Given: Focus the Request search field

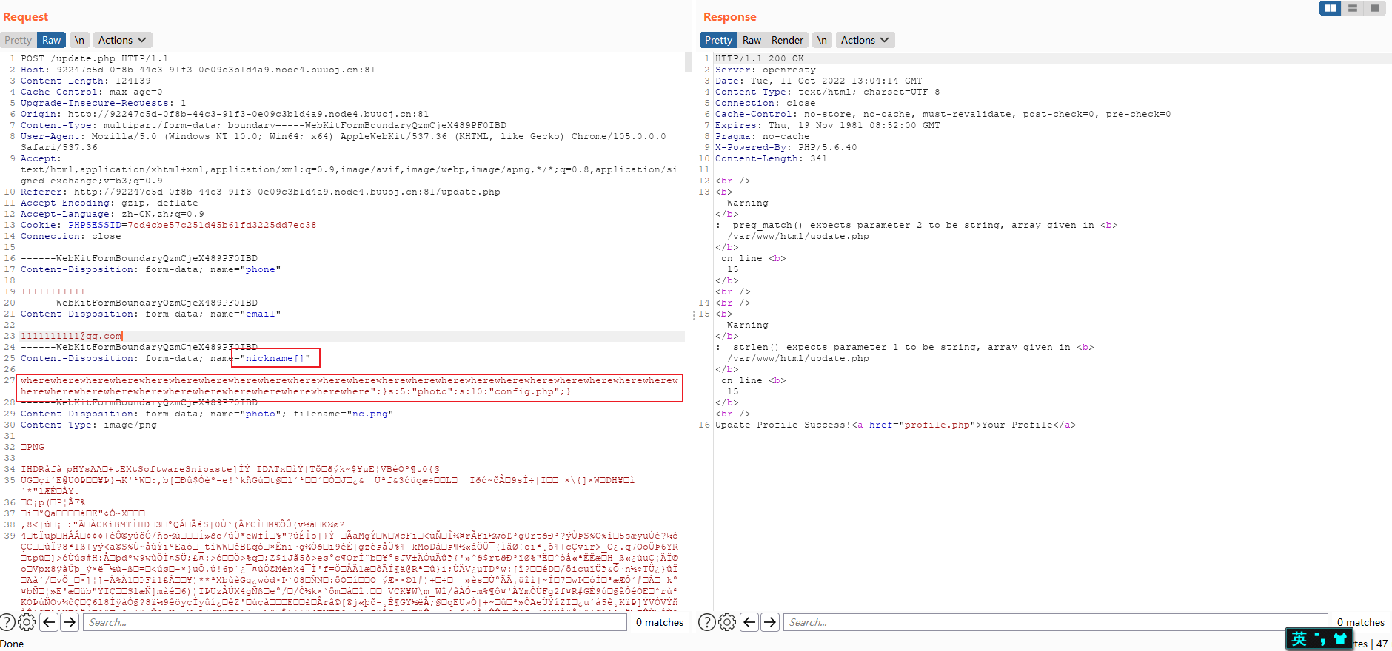Looking at the screenshot, I should 355,622.
